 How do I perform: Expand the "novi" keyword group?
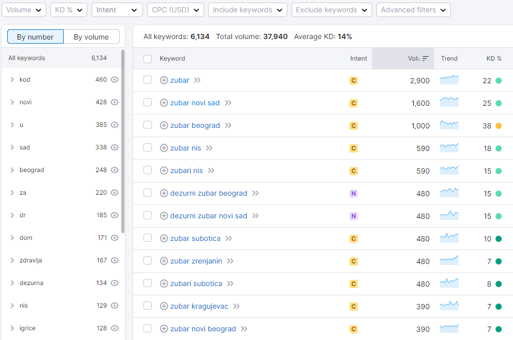pos(12,102)
